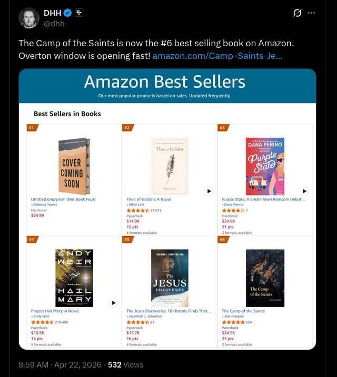Play the Theo of Golden video preview

click(x=209, y=191)
